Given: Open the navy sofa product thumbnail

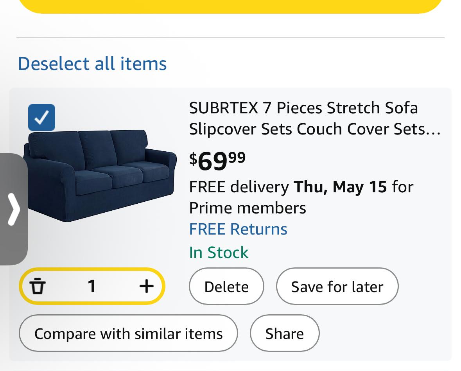Looking at the screenshot, I should pyautogui.click(x=100, y=176).
